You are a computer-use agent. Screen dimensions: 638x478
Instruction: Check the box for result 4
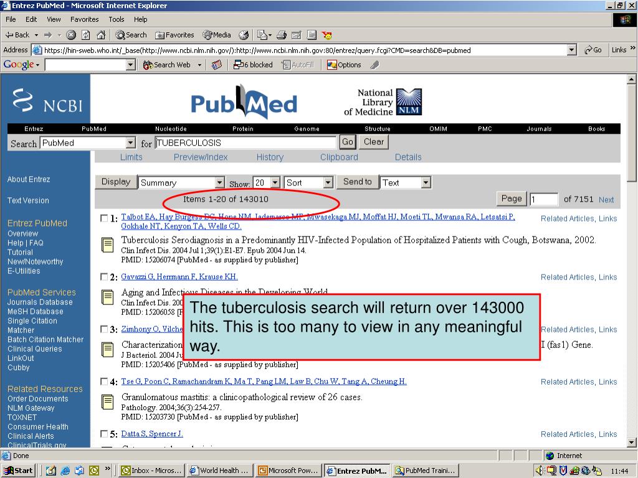(x=104, y=382)
